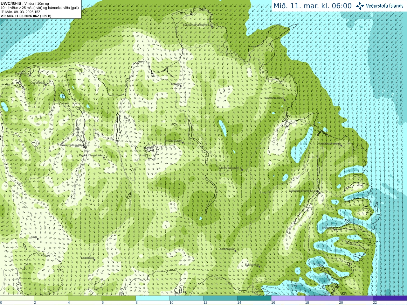Click the dark indigo swatch above 22
This screenshot has width=407, height=305.
coord(390,298)
